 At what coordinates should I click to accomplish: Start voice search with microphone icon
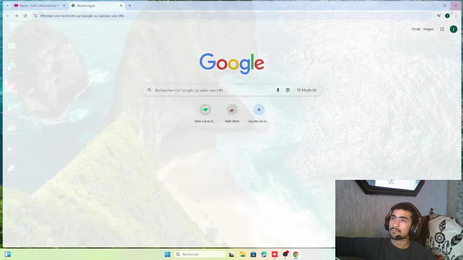pyautogui.click(x=278, y=90)
